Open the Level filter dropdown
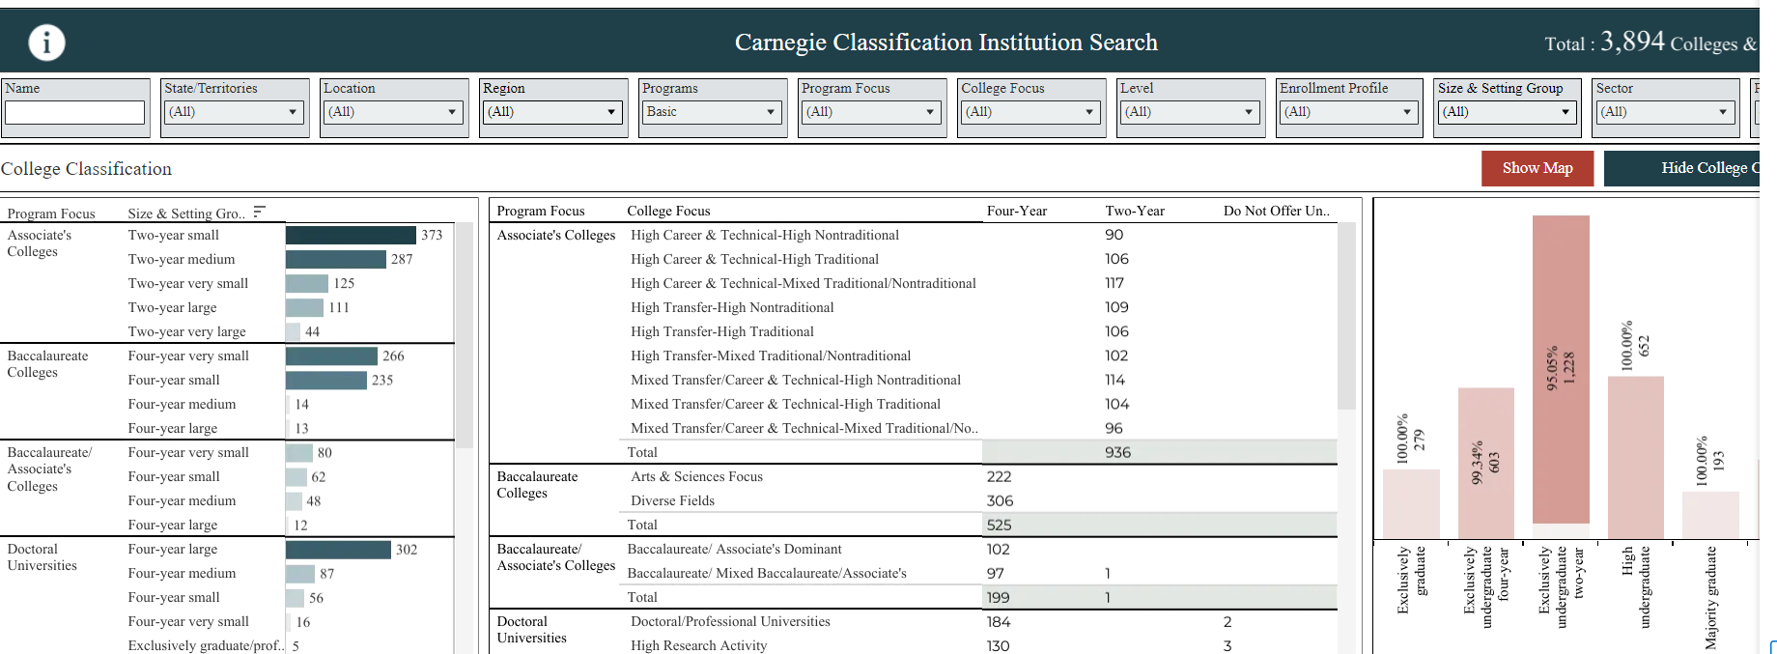1777x654 pixels. pos(1190,112)
